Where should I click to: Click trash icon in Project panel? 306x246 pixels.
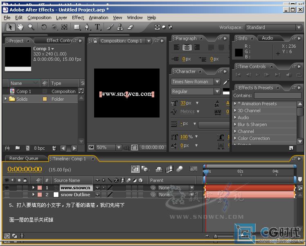pyautogui.click(x=54, y=148)
